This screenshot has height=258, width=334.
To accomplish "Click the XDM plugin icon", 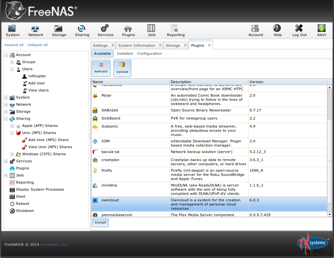I will coord(95,141).
